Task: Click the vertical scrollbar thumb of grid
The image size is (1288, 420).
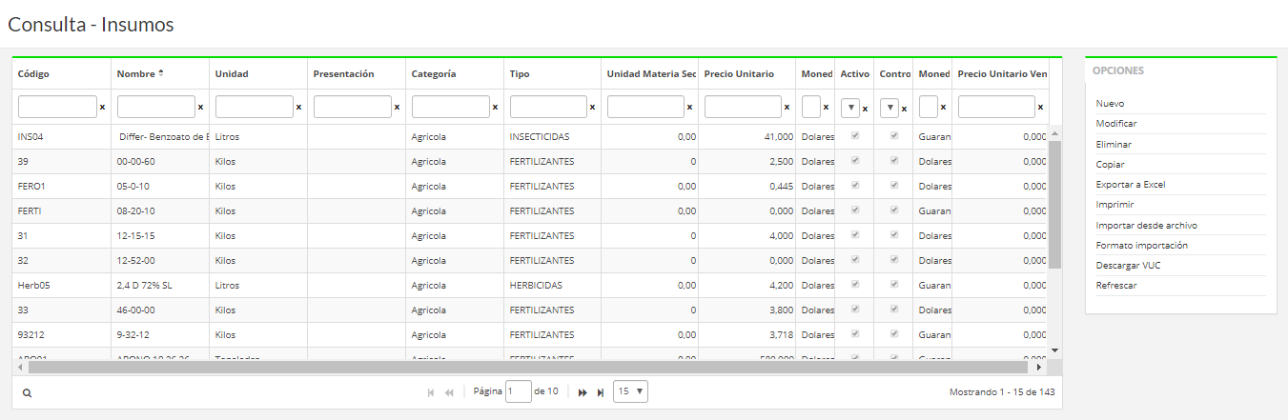Action: tap(1054, 205)
